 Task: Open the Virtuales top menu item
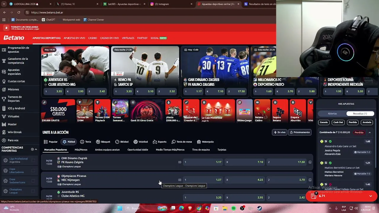128,38
